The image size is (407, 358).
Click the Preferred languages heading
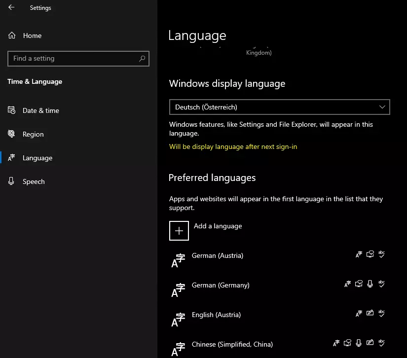click(x=212, y=178)
